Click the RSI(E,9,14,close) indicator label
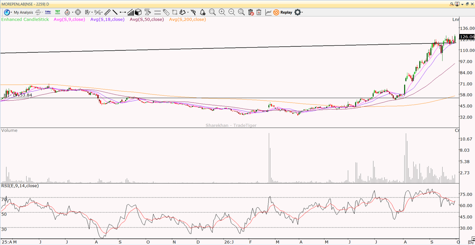Screen dimensions: 475x245 pos(20,186)
